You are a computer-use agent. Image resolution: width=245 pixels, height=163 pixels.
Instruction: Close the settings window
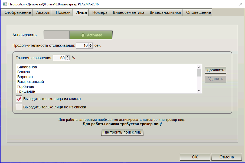pyautogui.click(x=241, y=4)
